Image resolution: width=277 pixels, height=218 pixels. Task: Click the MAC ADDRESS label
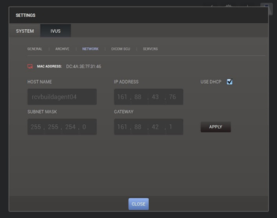tap(50, 66)
